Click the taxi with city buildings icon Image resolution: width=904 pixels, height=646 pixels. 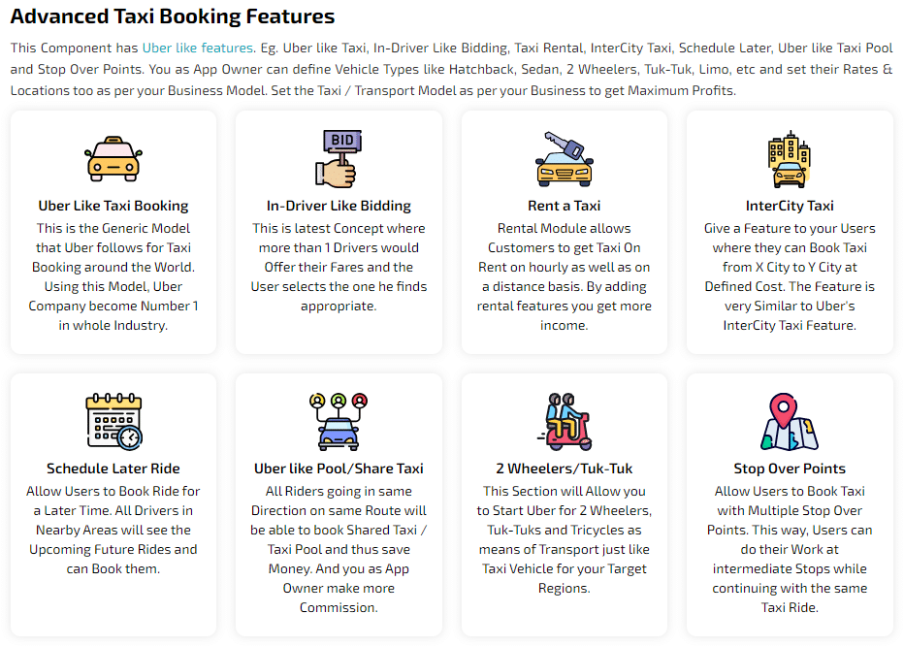coord(789,159)
